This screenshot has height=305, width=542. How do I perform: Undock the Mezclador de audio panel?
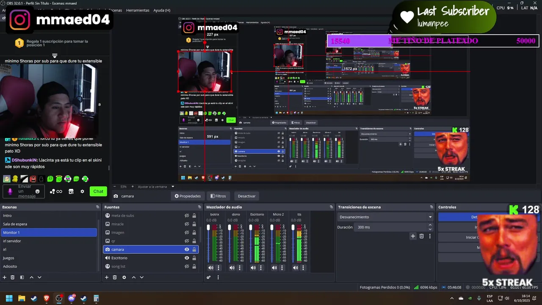tap(331, 207)
